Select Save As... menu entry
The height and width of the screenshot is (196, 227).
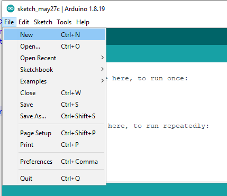(55, 116)
